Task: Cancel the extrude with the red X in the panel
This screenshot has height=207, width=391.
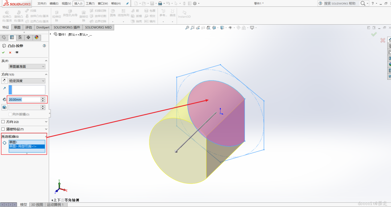Action: tap(10, 52)
